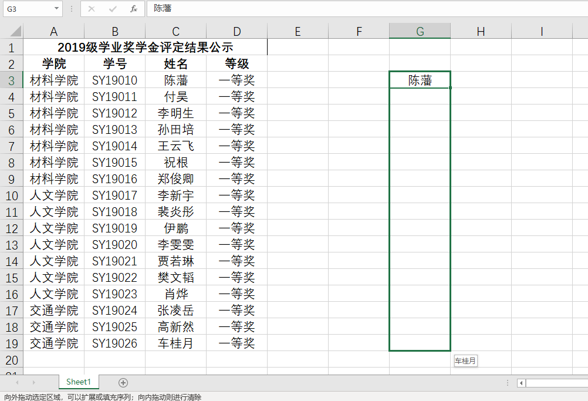This screenshot has width=588, height=401.
Task: Click 人文学院 in row 10
Action: 53,196
